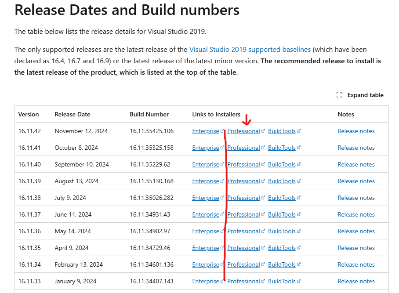This screenshot has height=293, width=399.
Task: Open Enterprise installer for version 16.11.39
Action: 206,181
